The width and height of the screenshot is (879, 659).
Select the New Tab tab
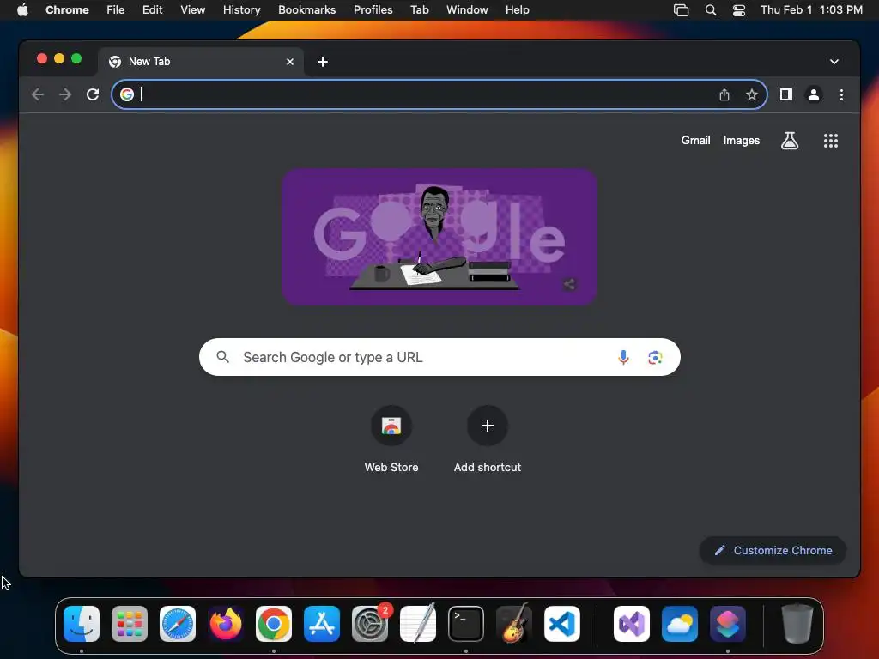pyautogui.click(x=201, y=62)
